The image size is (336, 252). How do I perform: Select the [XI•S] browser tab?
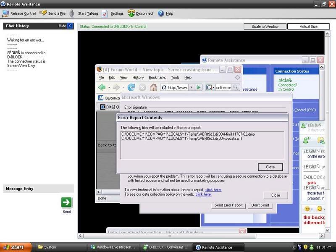pos(110,107)
